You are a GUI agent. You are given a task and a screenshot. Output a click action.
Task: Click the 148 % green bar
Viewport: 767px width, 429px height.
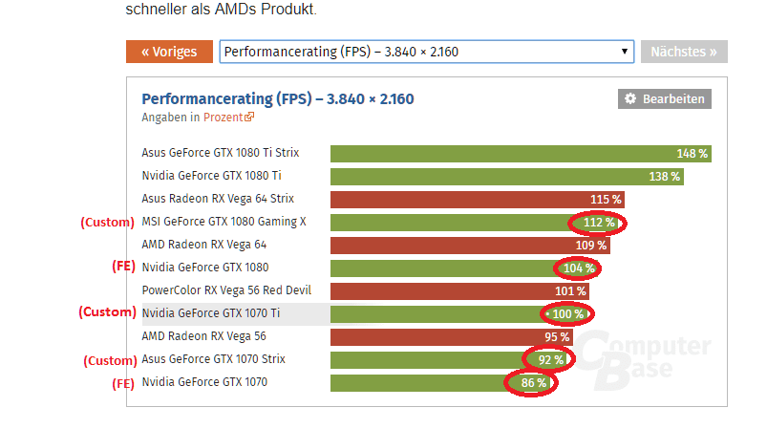[521, 154]
